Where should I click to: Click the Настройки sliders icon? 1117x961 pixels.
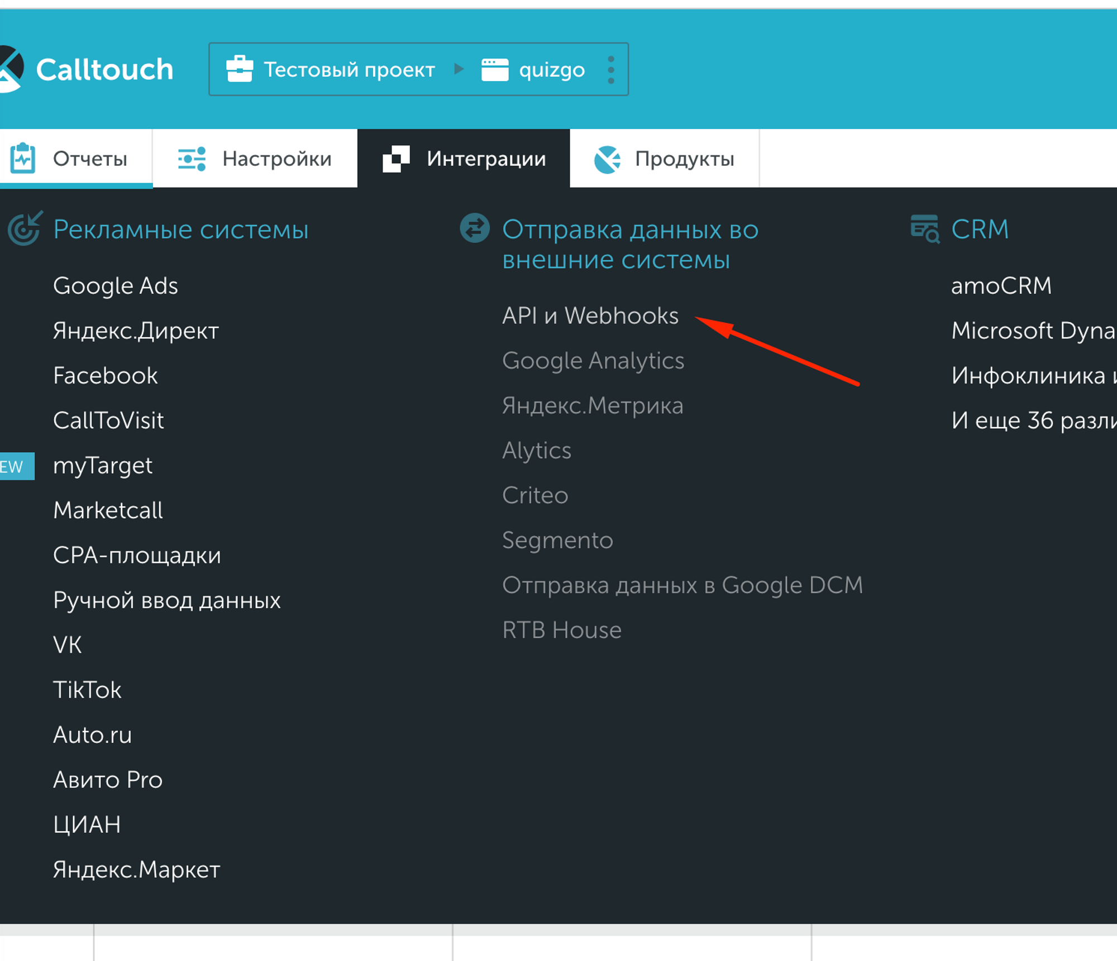point(192,159)
